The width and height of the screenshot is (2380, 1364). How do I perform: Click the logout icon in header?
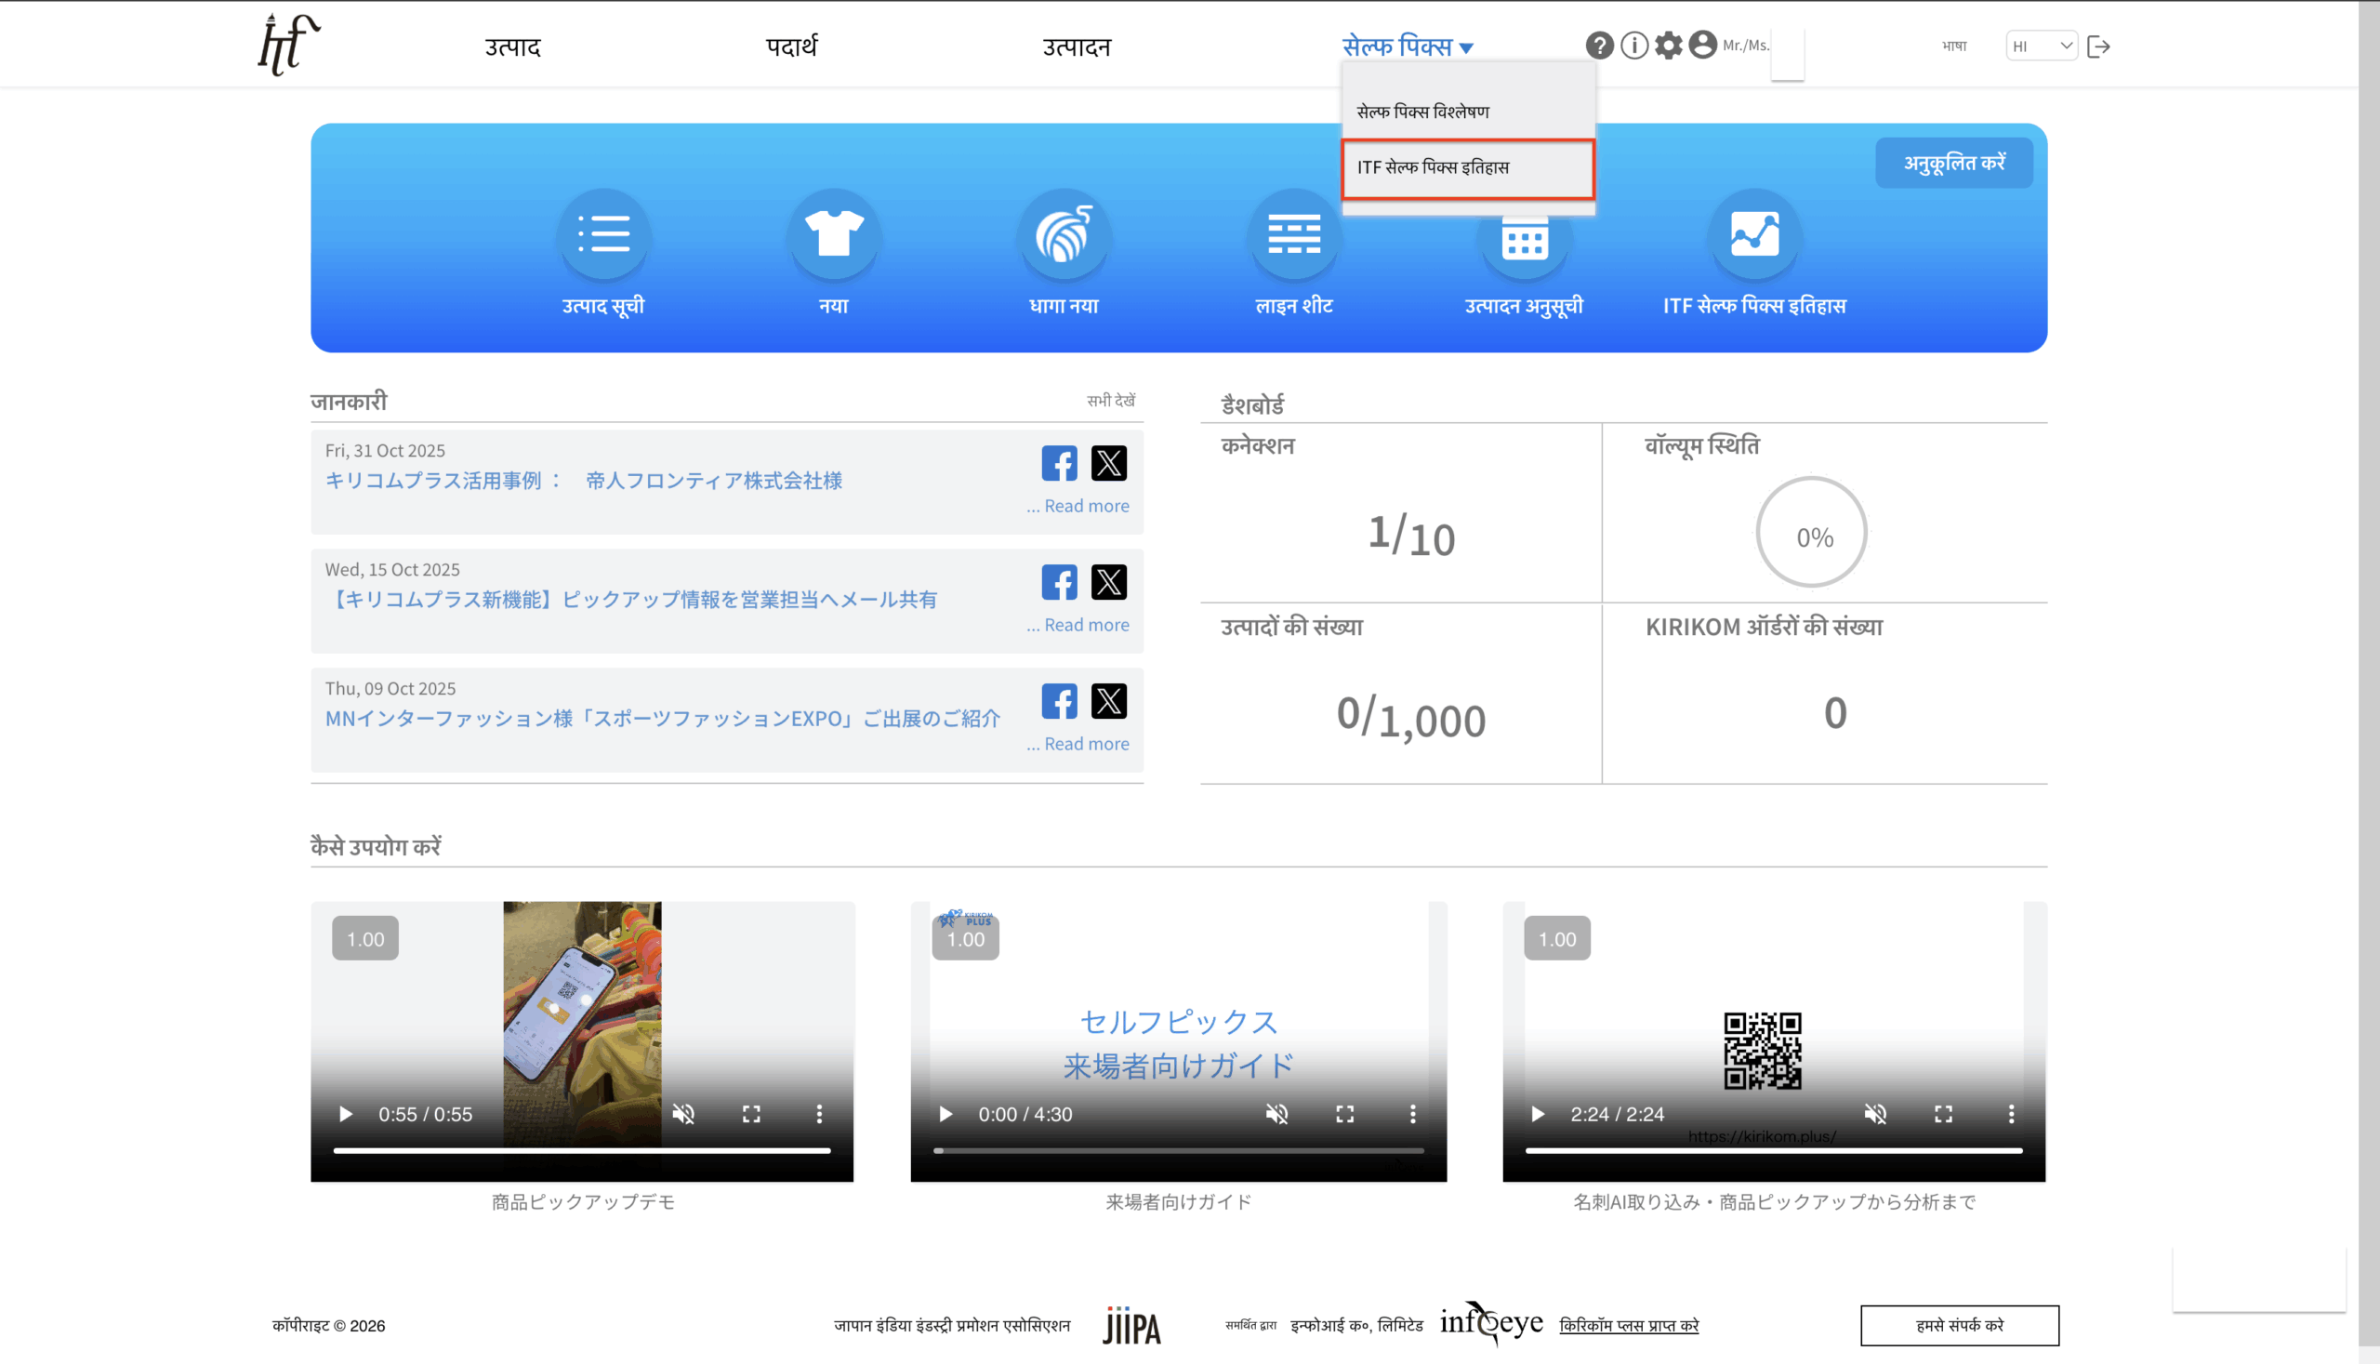2099,46
